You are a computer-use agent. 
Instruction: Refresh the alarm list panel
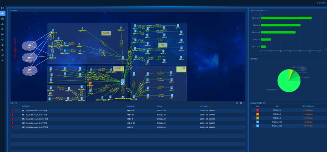point(237,103)
